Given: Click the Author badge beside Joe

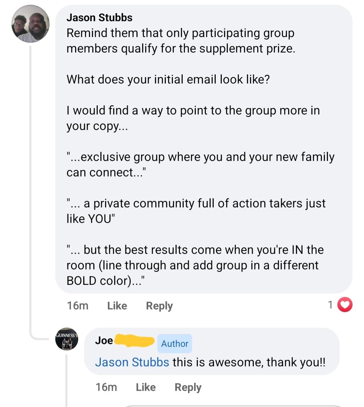Looking at the screenshot, I should tap(175, 343).
